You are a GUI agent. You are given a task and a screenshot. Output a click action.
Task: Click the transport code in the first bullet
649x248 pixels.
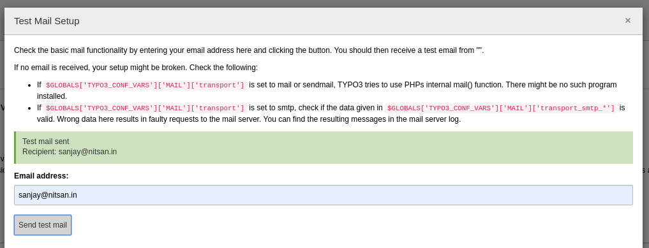coord(145,85)
